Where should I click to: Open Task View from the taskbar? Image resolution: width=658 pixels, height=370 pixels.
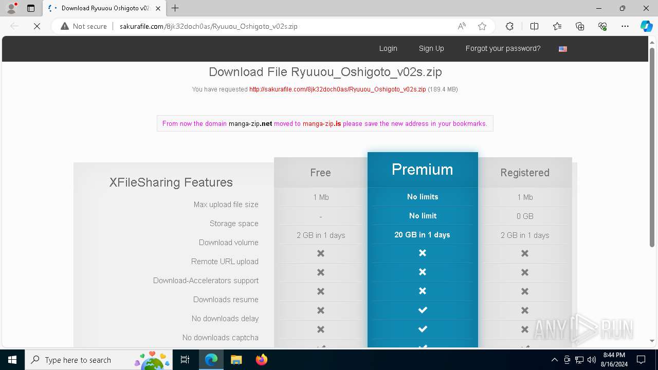click(185, 360)
